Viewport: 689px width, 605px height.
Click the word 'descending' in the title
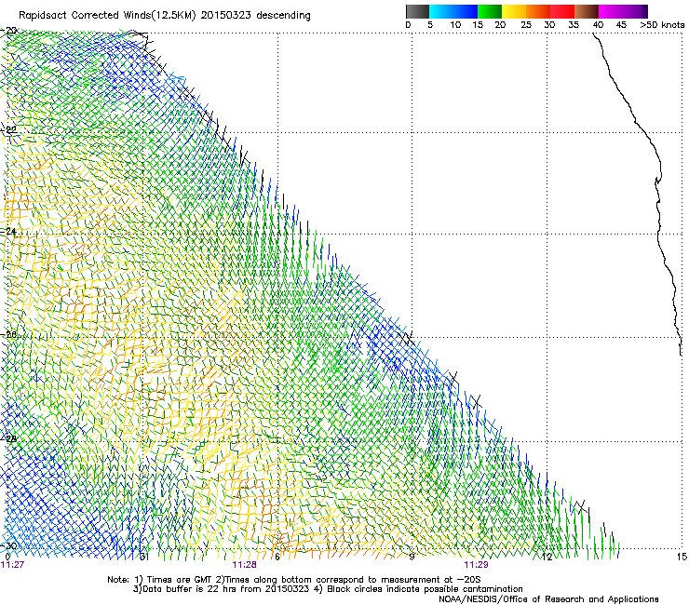[283, 16]
